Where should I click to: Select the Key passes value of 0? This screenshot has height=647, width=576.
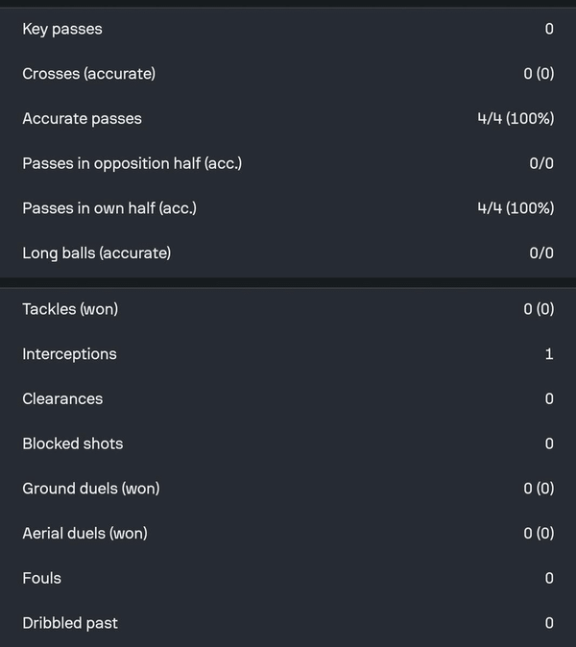click(x=549, y=29)
